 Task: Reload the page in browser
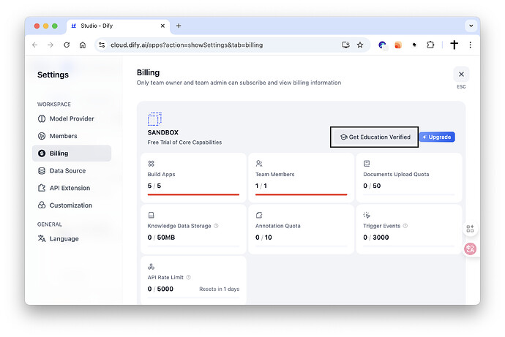tap(67, 45)
